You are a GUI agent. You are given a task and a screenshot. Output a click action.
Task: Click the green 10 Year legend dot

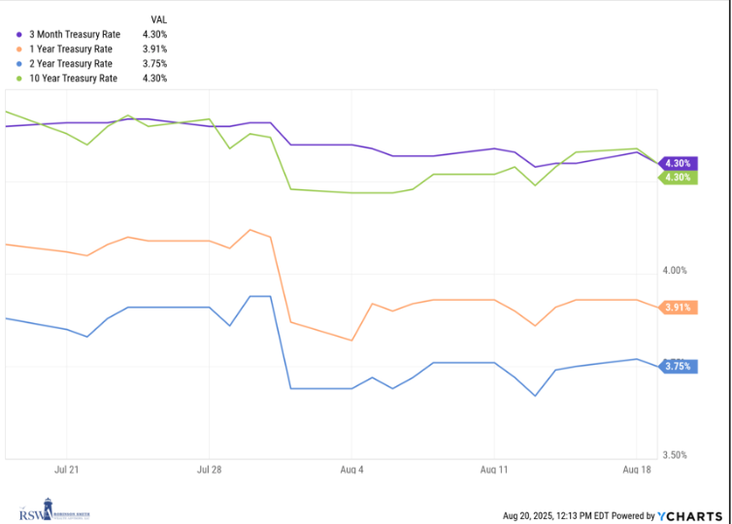pyautogui.click(x=20, y=78)
